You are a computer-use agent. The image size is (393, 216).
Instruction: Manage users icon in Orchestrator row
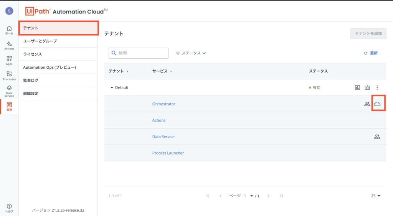point(367,104)
